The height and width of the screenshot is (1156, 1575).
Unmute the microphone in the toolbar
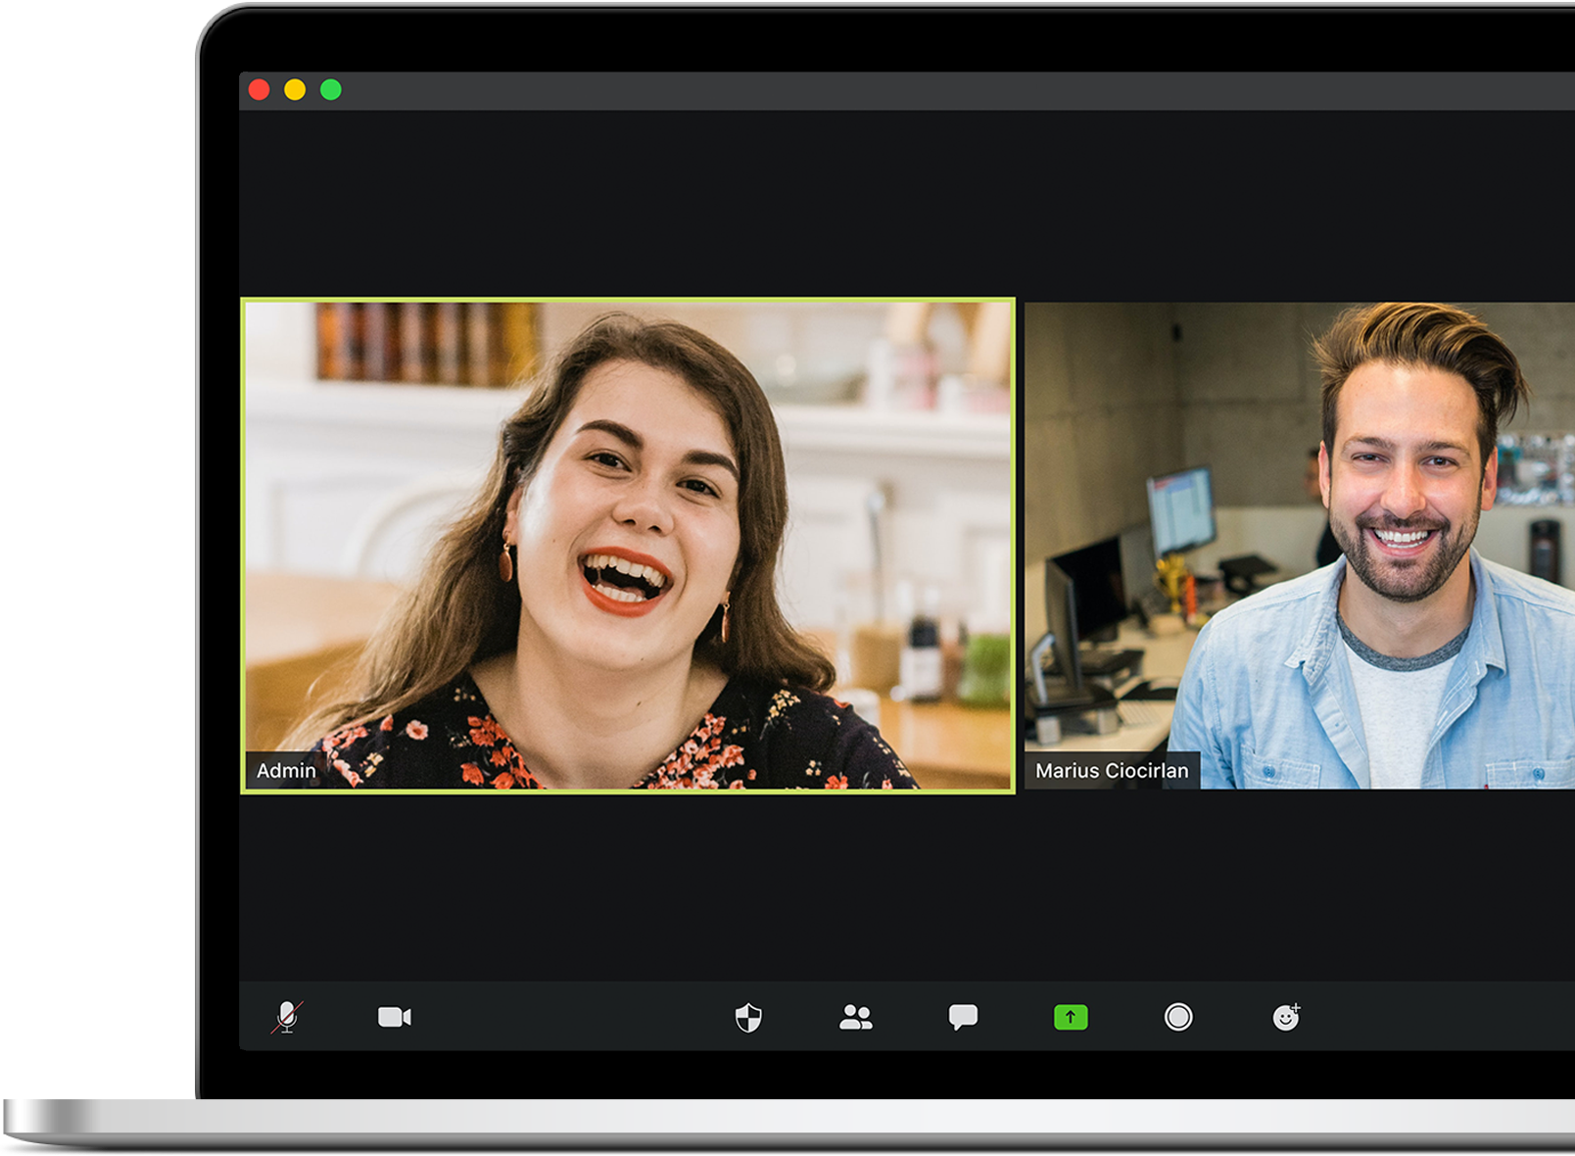pyautogui.click(x=287, y=1017)
